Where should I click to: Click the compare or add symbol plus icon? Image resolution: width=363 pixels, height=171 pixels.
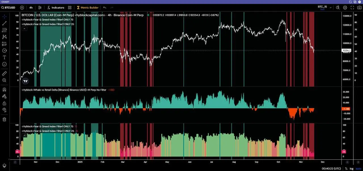22,8
